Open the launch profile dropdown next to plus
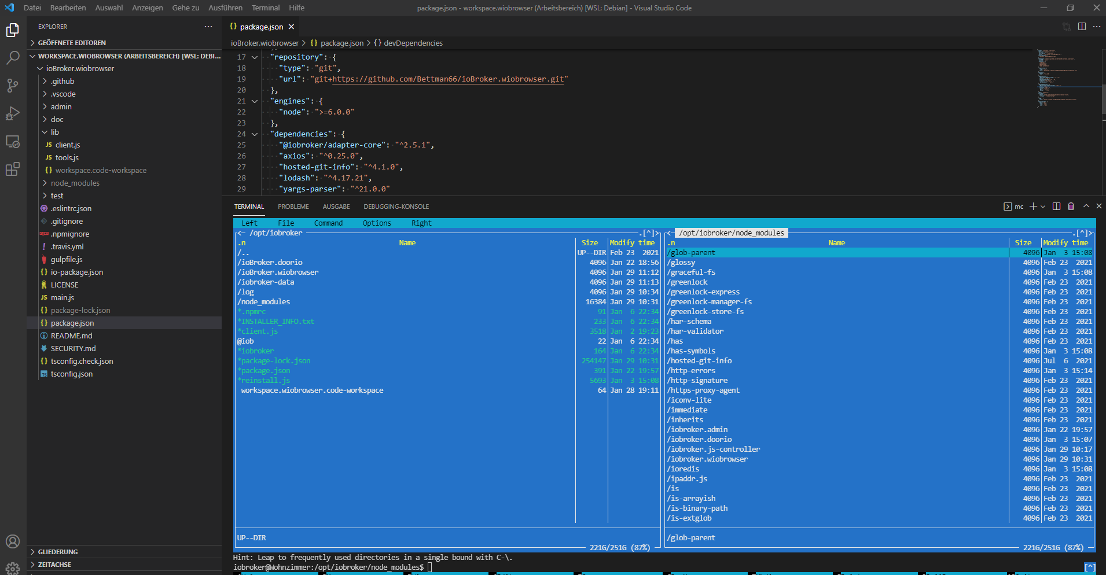The image size is (1106, 575). tap(1043, 207)
